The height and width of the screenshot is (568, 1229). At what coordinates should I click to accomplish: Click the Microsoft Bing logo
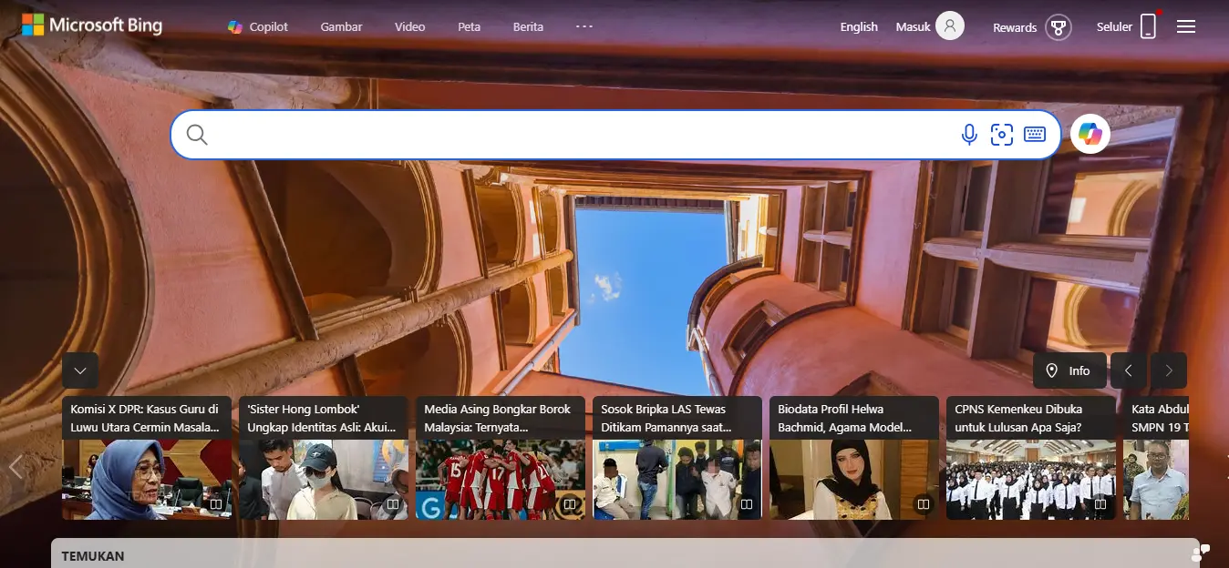click(x=91, y=25)
